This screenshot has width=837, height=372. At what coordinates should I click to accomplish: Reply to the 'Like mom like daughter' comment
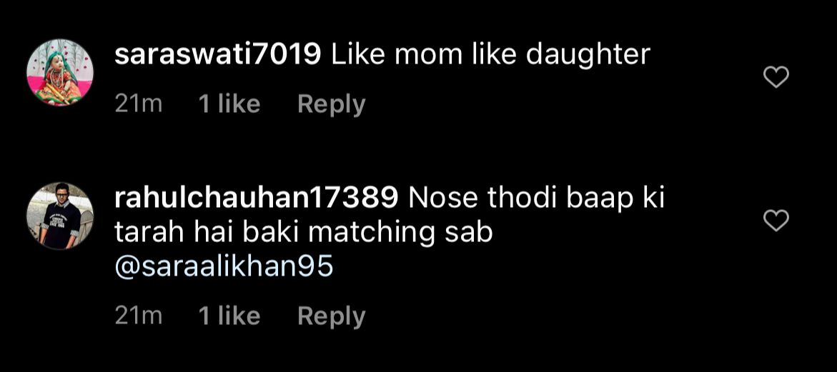pyautogui.click(x=331, y=104)
